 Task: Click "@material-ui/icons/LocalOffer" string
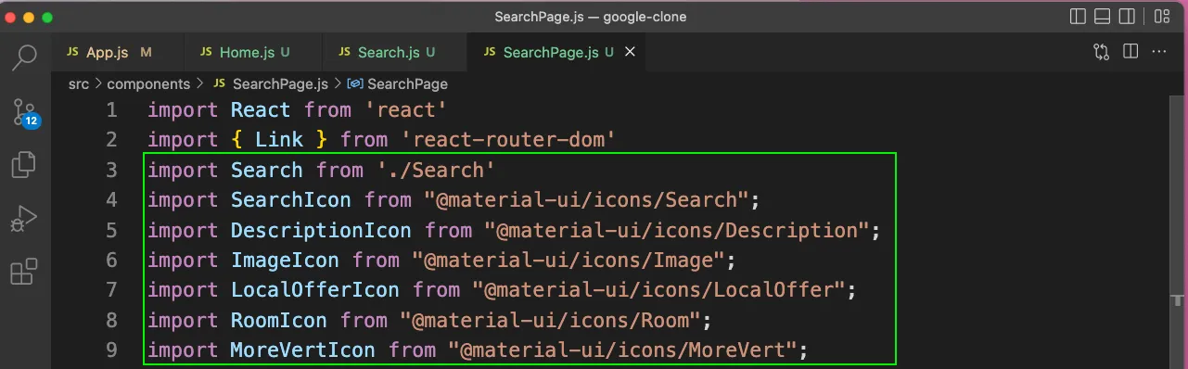pos(659,289)
